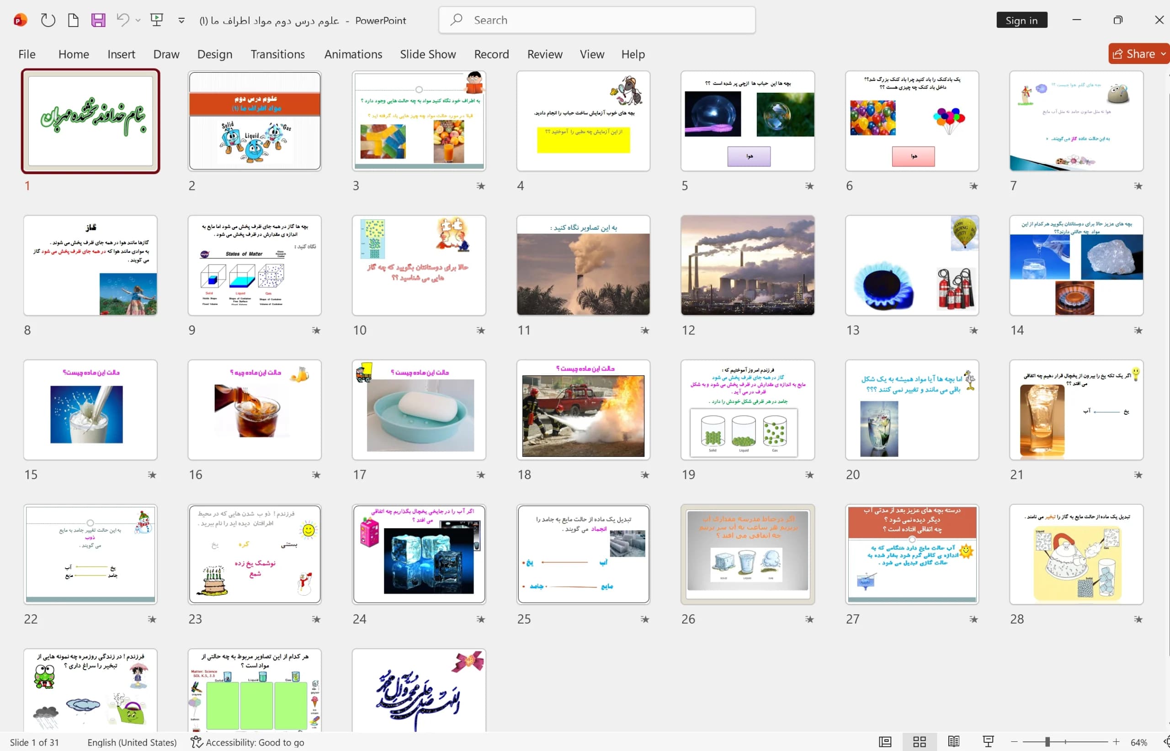Start Slide Show from status bar icon
The image size is (1170, 751).
pos(988,742)
